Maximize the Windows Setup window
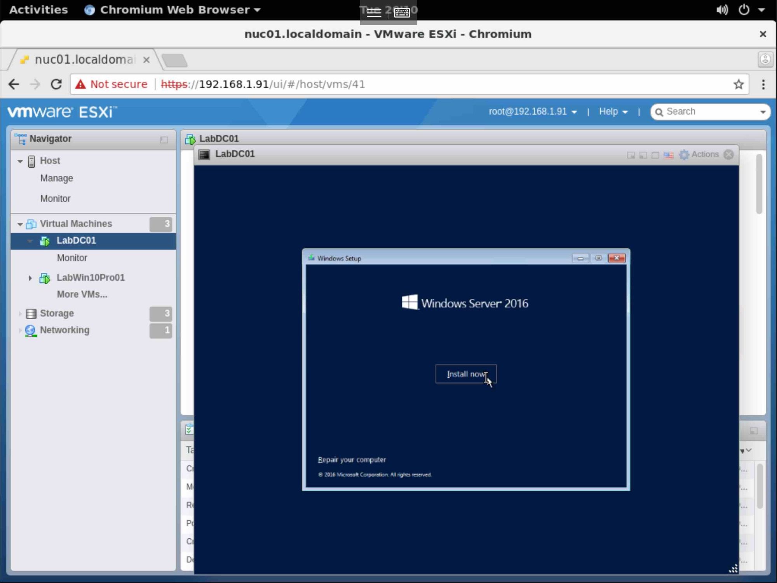Screen dimensions: 777x583 [598, 258]
